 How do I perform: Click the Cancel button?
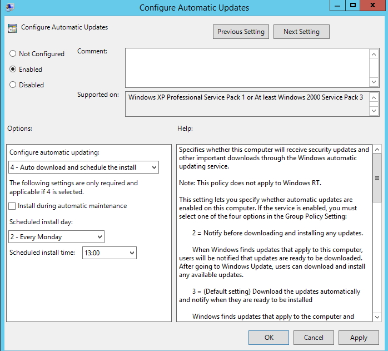click(314, 338)
